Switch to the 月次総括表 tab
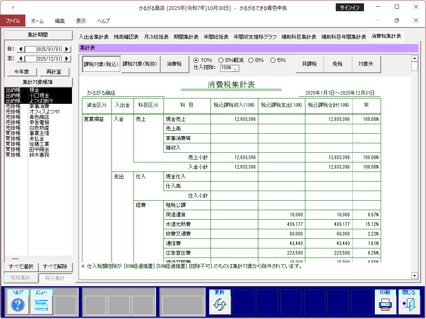426x319 pixels. click(x=156, y=37)
